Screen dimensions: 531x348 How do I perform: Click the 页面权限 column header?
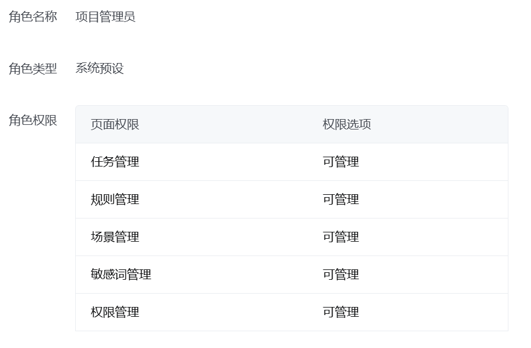click(x=115, y=125)
